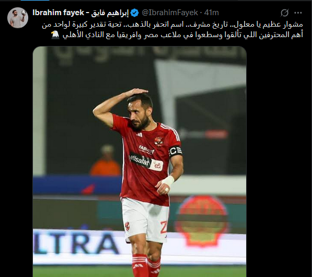Click the blurred Shell logo board

point(201,221)
